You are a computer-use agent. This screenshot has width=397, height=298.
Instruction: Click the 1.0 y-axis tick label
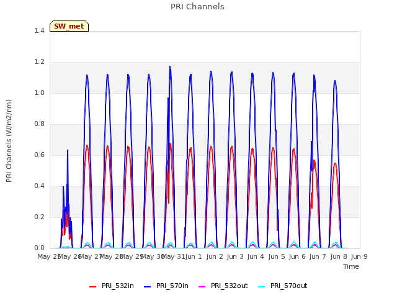point(39,93)
